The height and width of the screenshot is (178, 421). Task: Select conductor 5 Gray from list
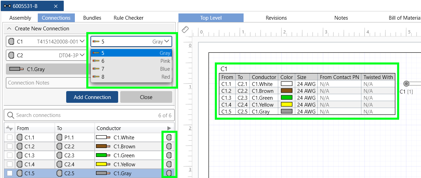coord(131,53)
